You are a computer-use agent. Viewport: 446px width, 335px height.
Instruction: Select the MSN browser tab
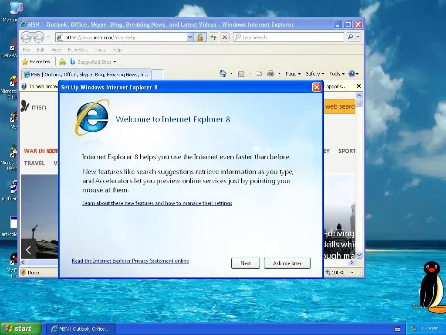tap(86, 75)
